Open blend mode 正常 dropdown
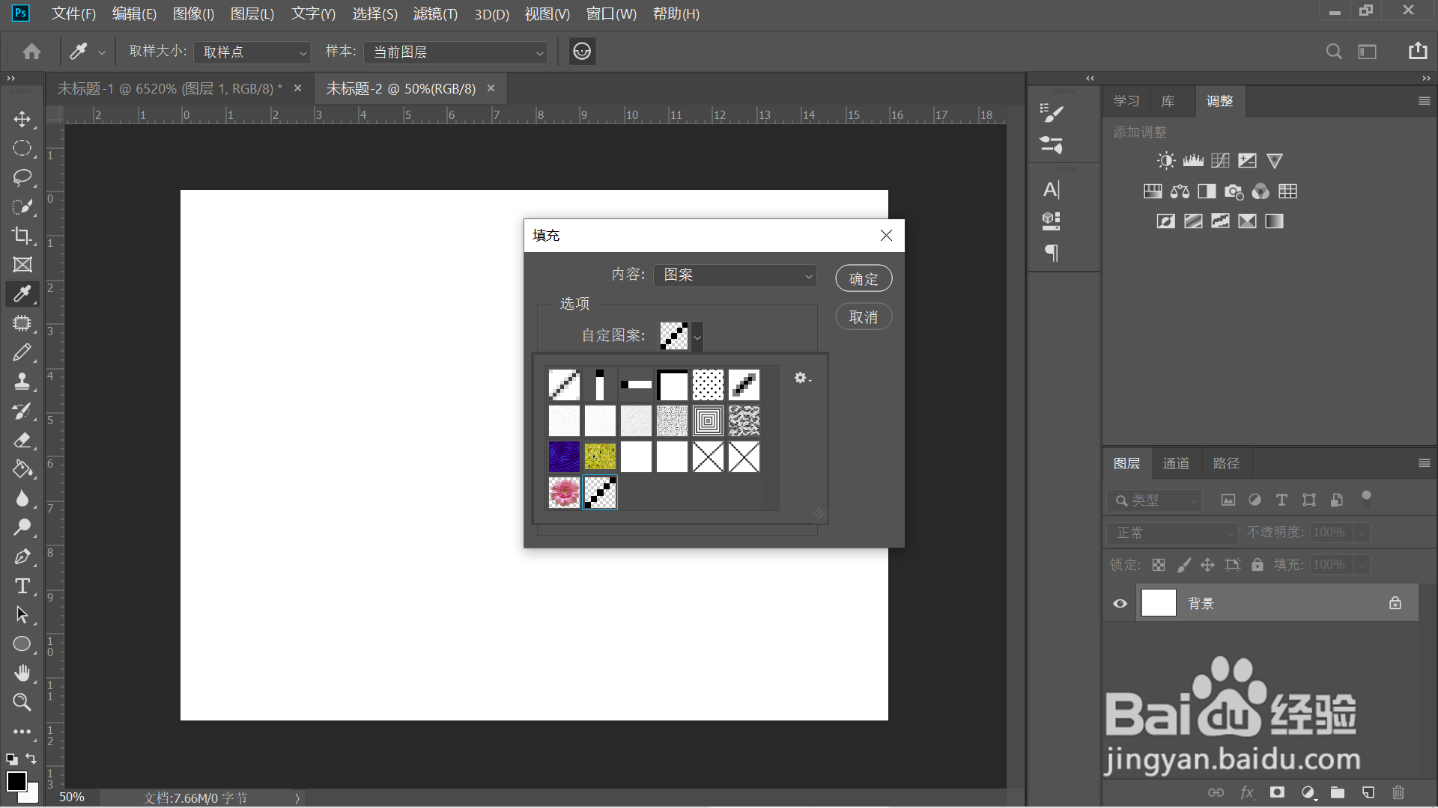Image resolution: width=1438 pixels, height=808 pixels. pos(1171,533)
